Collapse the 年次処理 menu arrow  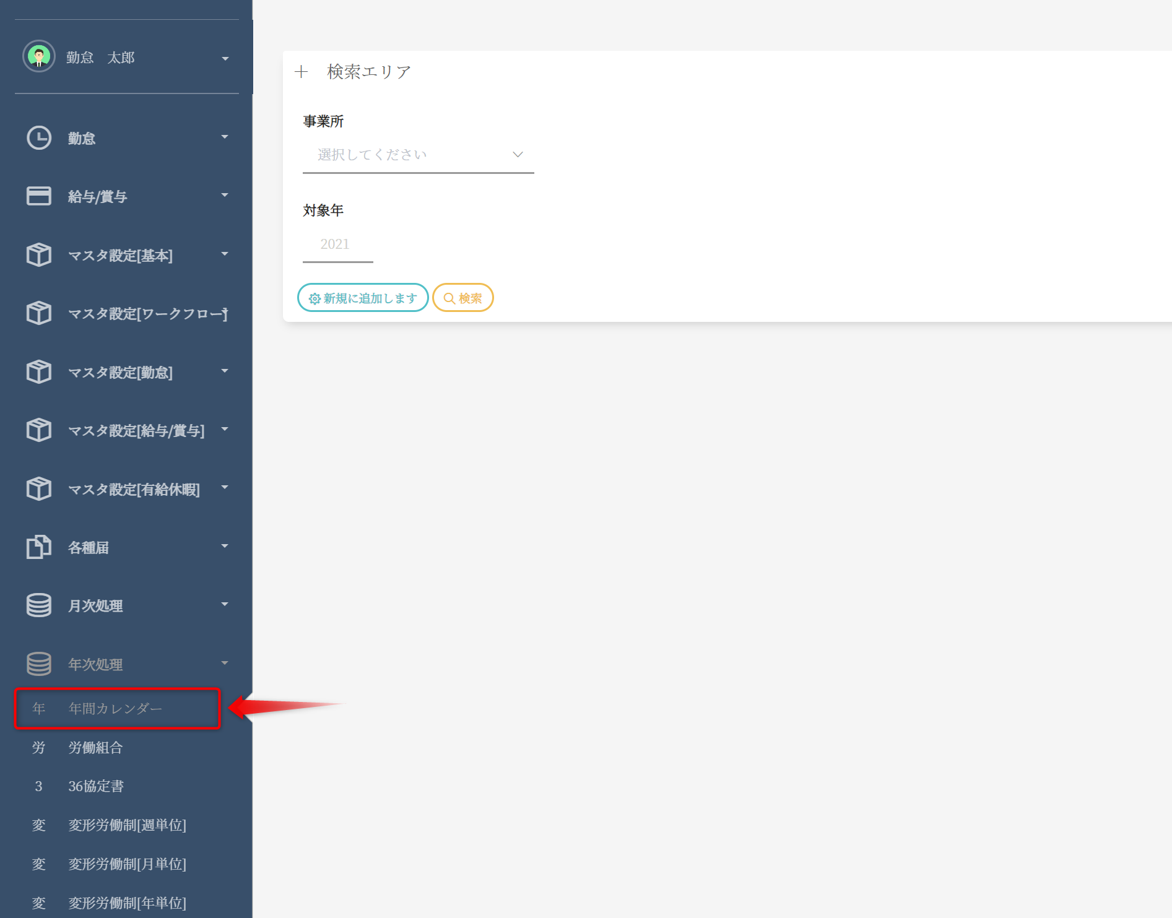click(225, 664)
